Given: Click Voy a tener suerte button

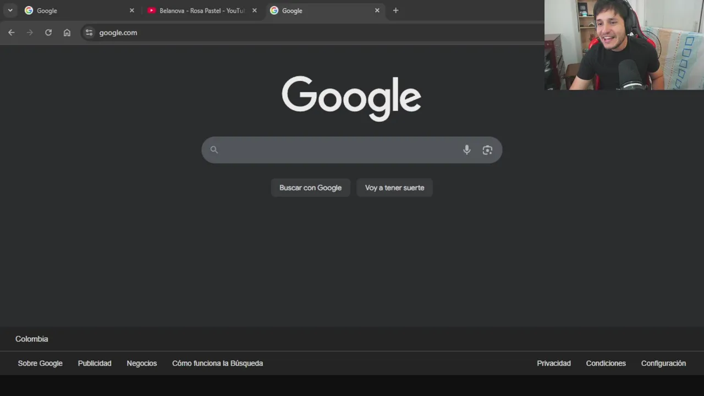Looking at the screenshot, I should 394,188.
